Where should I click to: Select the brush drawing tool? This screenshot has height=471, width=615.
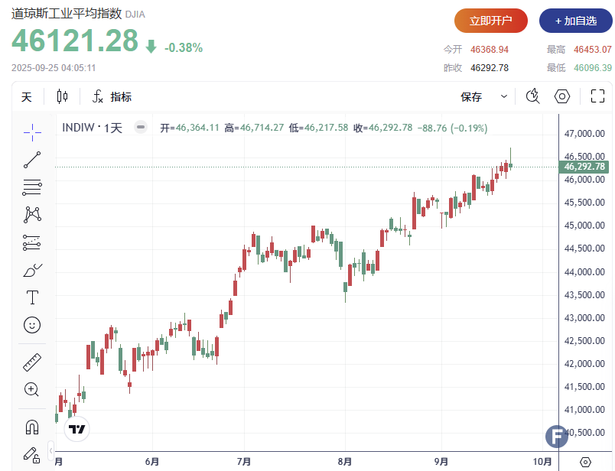(x=32, y=270)
